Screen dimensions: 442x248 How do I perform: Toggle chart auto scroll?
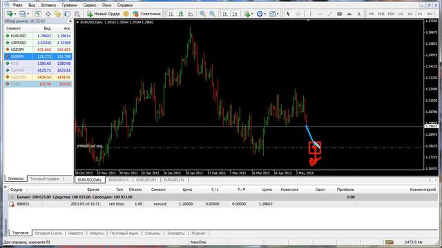pos(225,14)
